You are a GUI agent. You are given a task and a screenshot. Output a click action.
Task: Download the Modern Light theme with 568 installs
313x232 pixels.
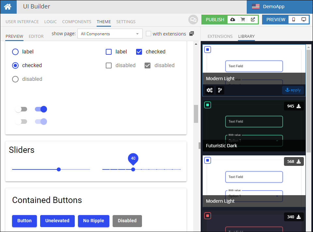294,161
